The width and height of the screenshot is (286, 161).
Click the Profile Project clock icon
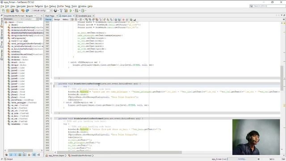[x=83, y=11]
